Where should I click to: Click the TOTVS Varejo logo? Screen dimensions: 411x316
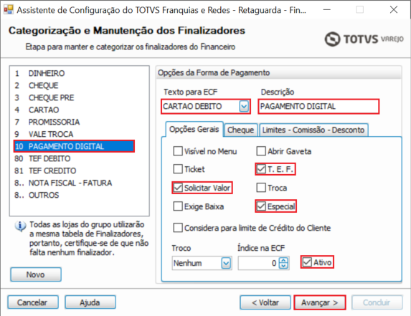(364, 39)
